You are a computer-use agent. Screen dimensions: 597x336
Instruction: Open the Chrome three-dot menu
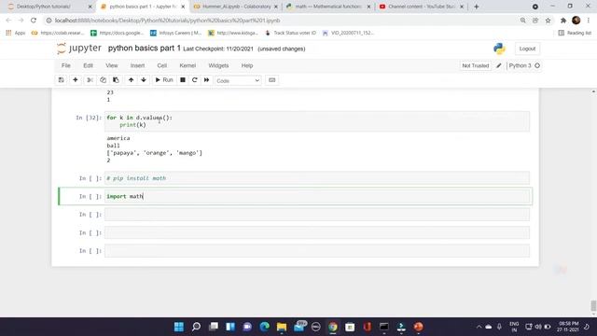[x=589, y=21]
